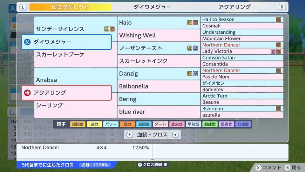Click the 丈夫さ factor legend swatch
This screenshot has height=172, width=305.
coord(177,124)
